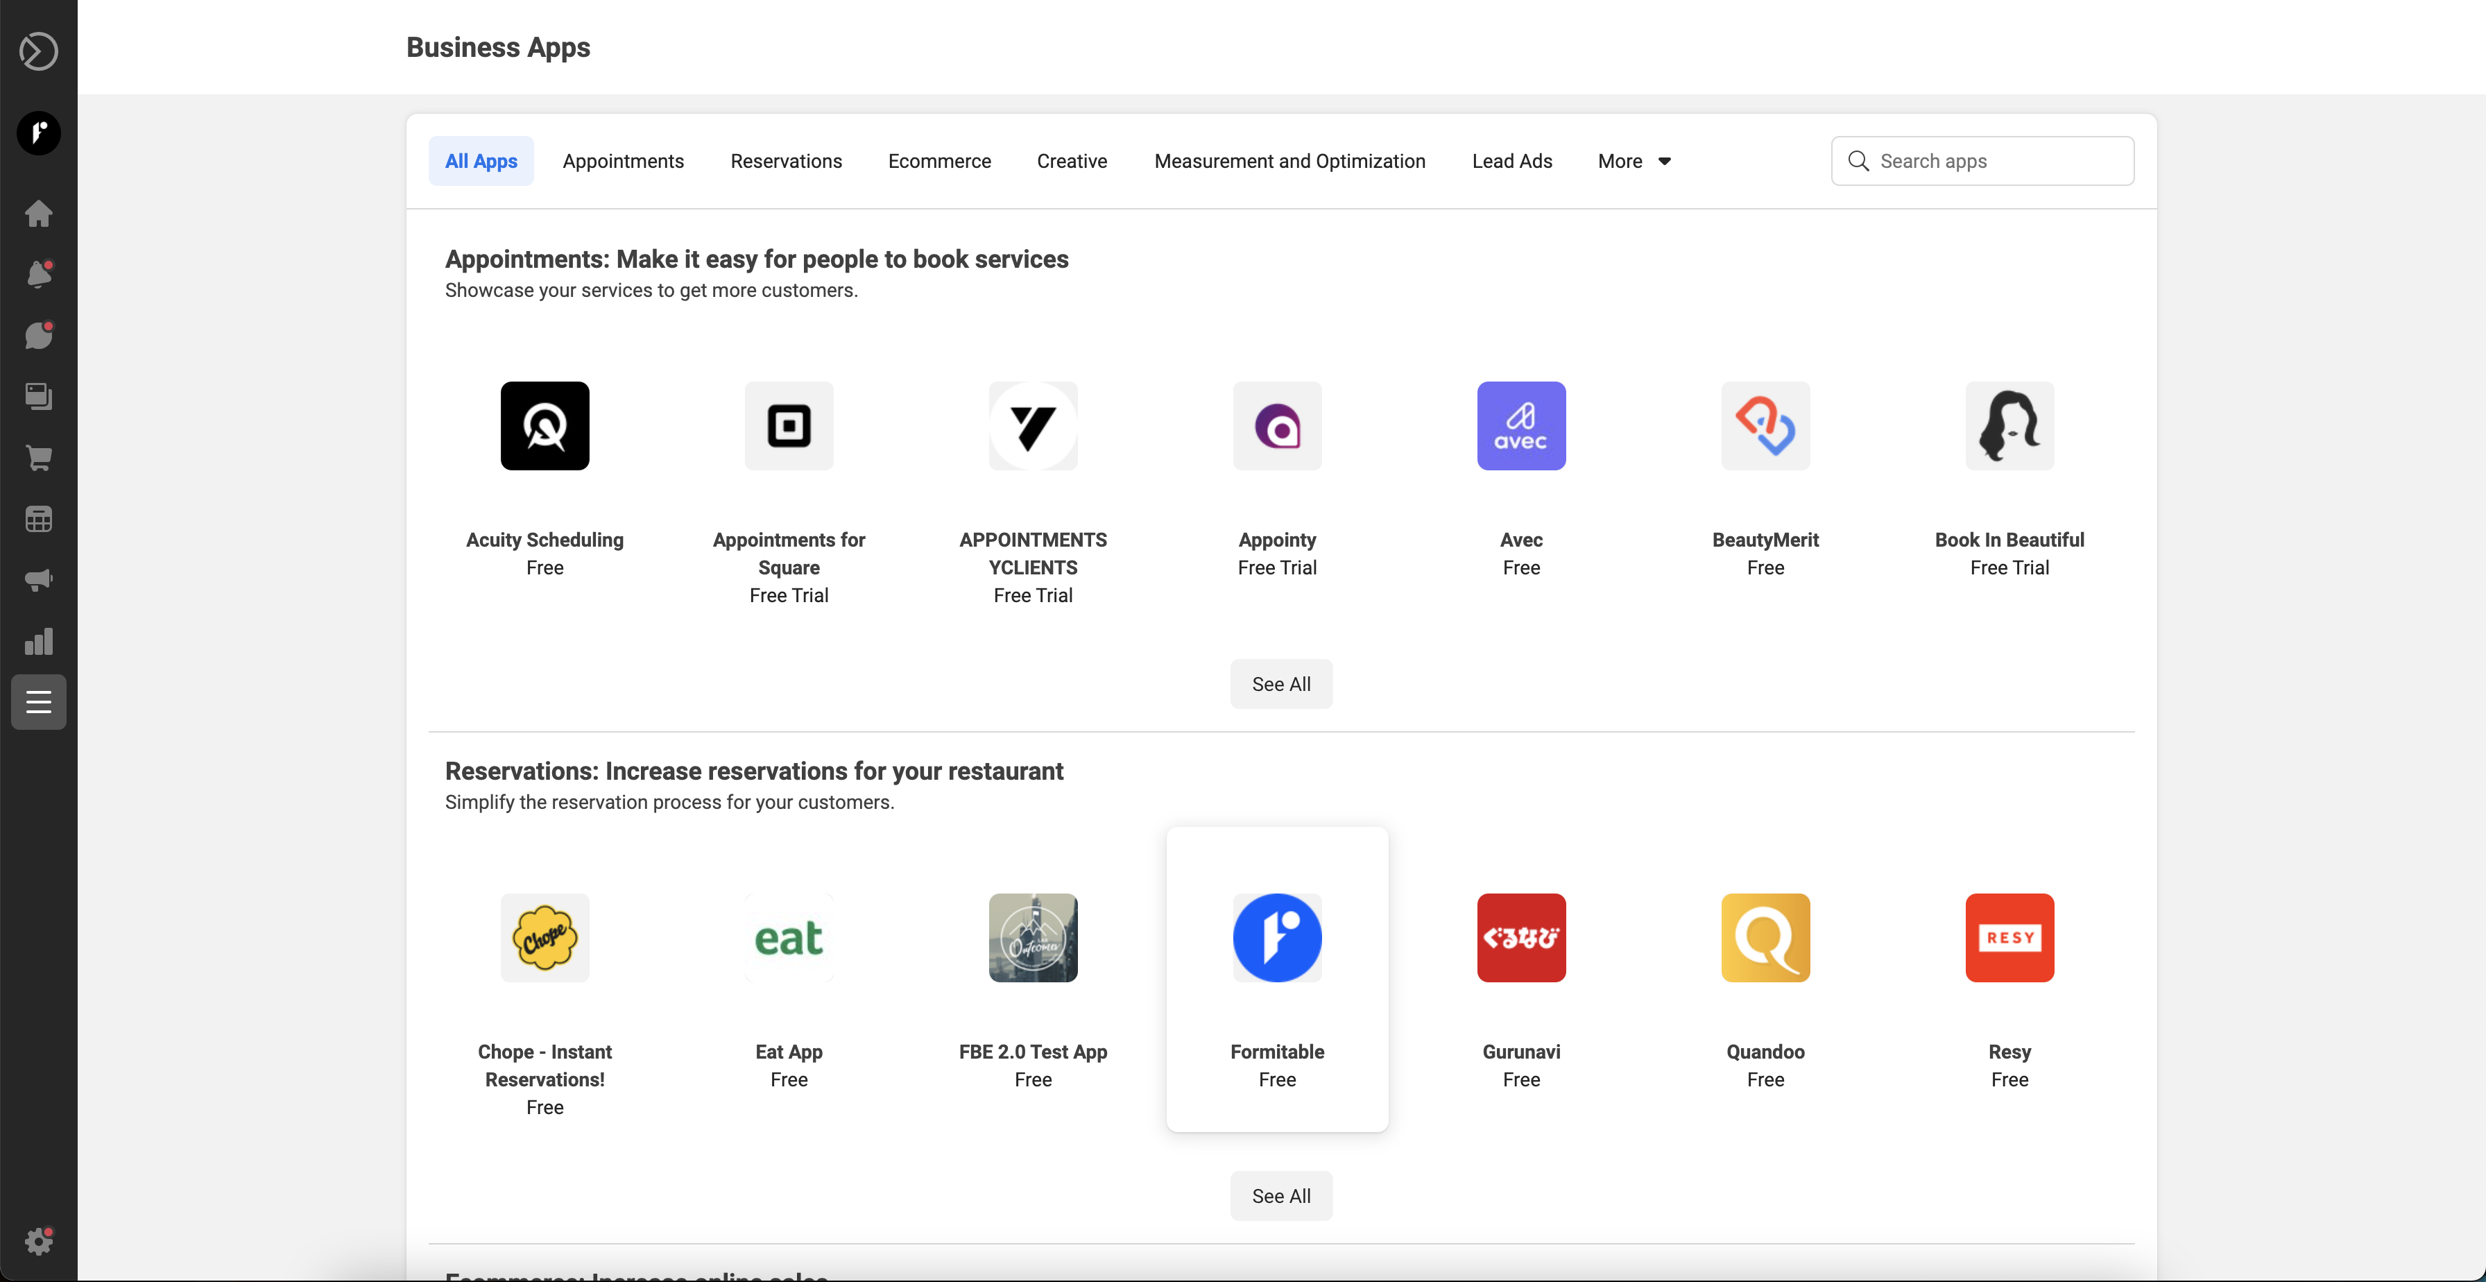Open the Avec app name link
This screenshot has width=2486, height=1282.
(x=1521, y=540)
